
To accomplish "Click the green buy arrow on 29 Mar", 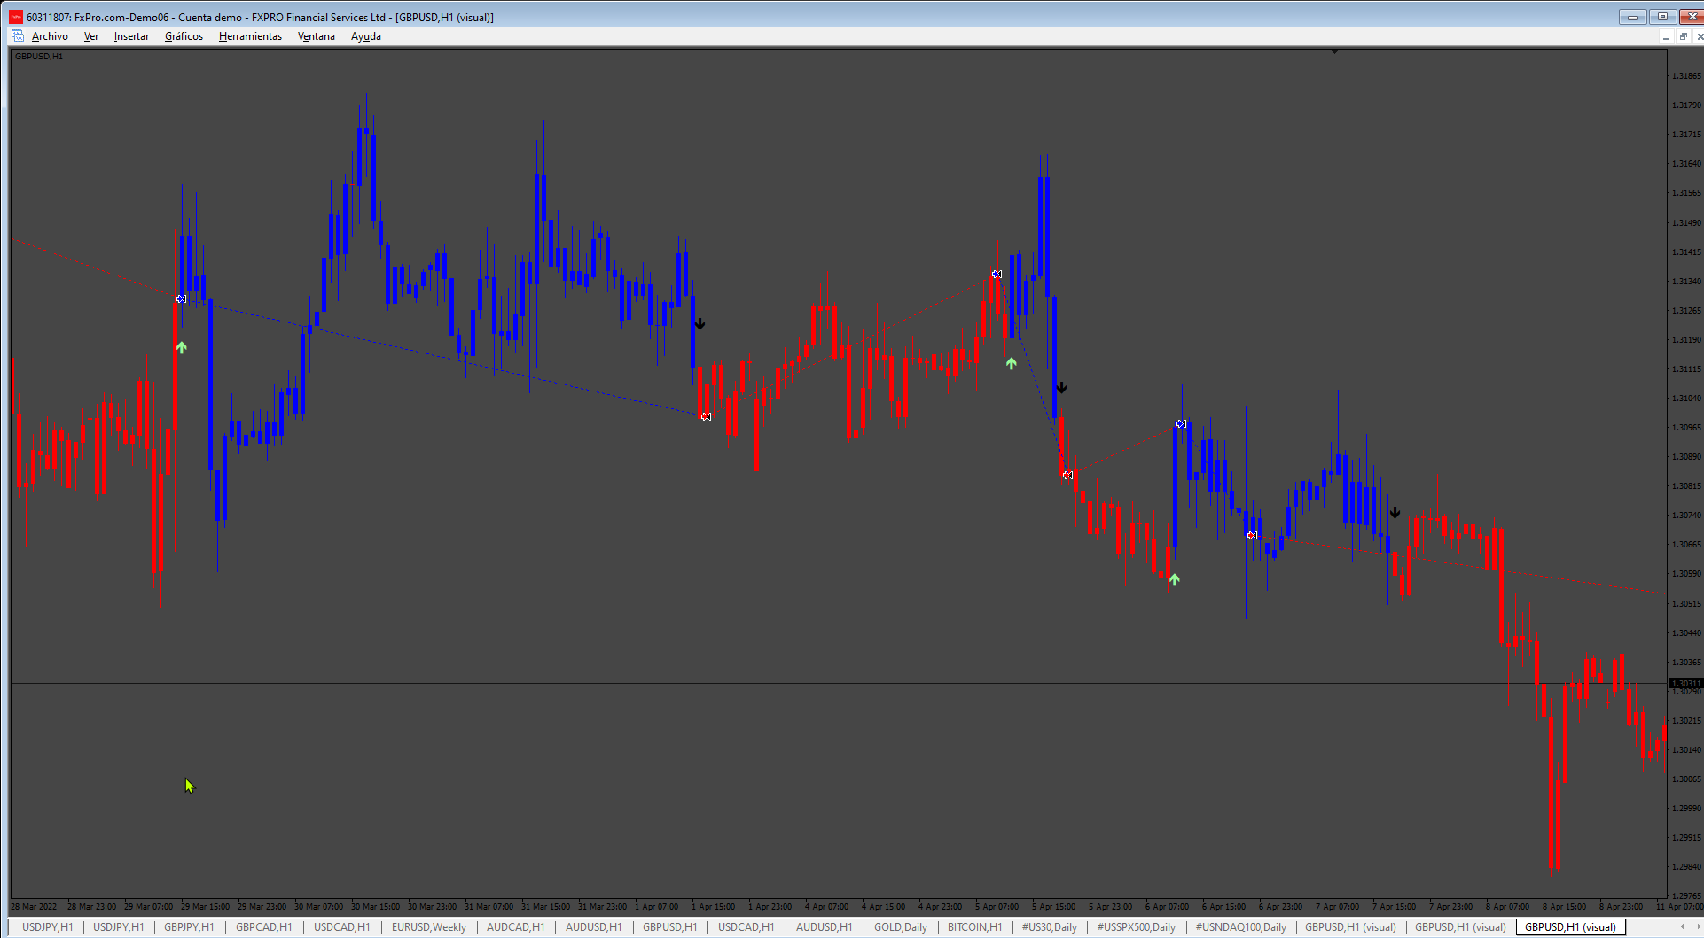I will [182, 347].
